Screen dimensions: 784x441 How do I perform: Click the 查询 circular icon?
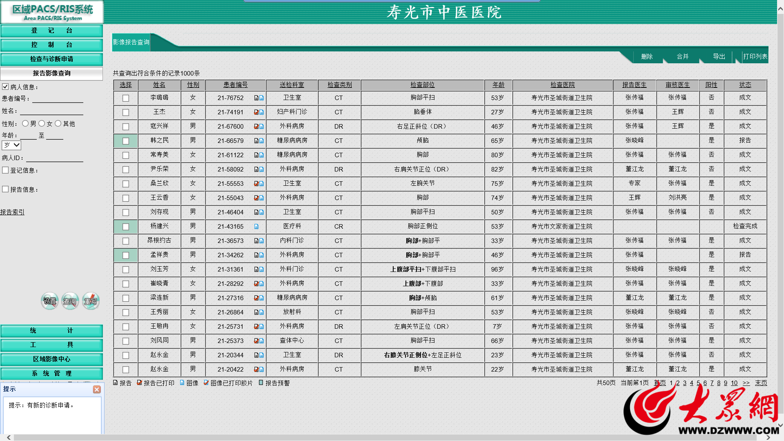70,301
